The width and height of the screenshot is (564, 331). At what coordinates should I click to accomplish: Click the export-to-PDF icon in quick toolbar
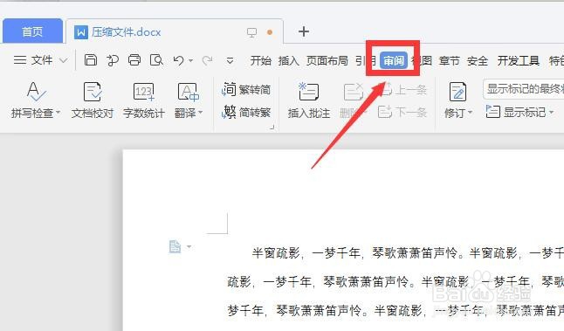coord(113,60)
